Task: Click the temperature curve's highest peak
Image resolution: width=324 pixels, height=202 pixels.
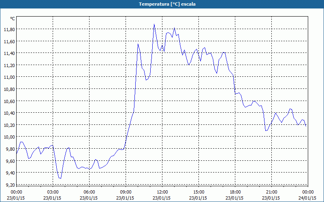Action: [154, 24]
